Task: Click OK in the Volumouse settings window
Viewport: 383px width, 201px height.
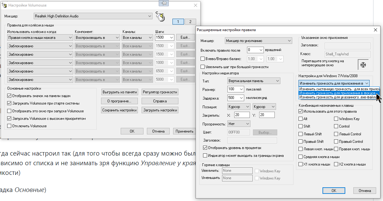Action: coord(132,131)
